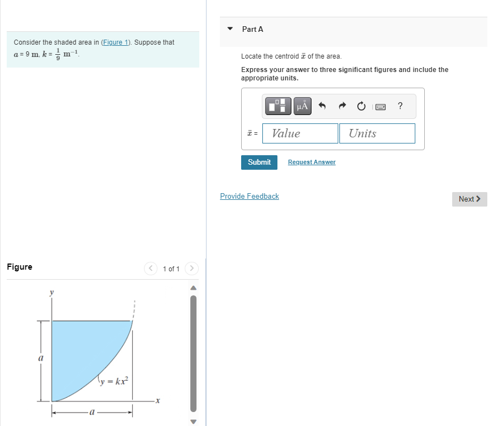Submit the answer
489x426 pixels.
[x=259, y=162]
